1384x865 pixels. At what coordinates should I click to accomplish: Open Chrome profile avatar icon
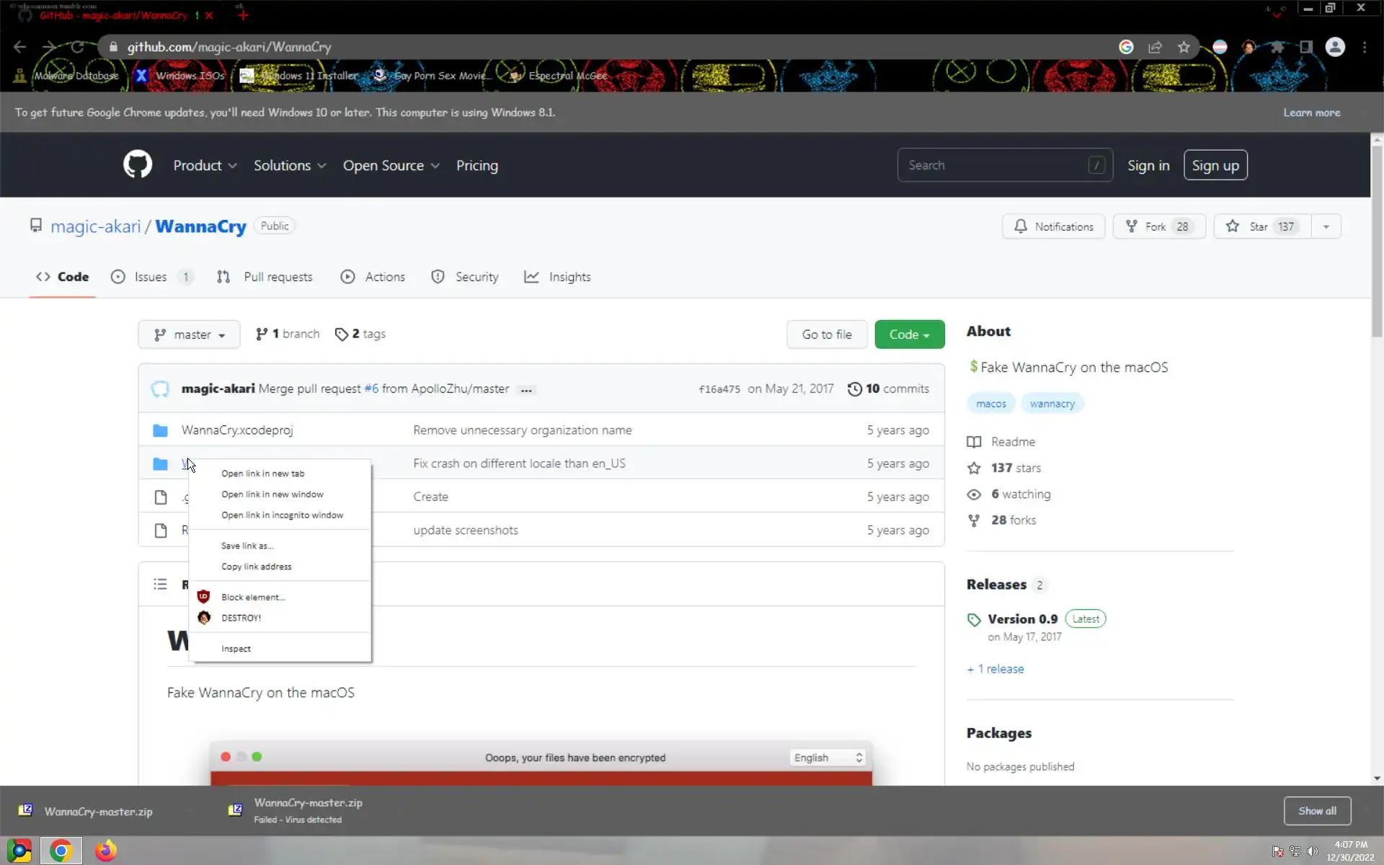[x=1335, y=47]
